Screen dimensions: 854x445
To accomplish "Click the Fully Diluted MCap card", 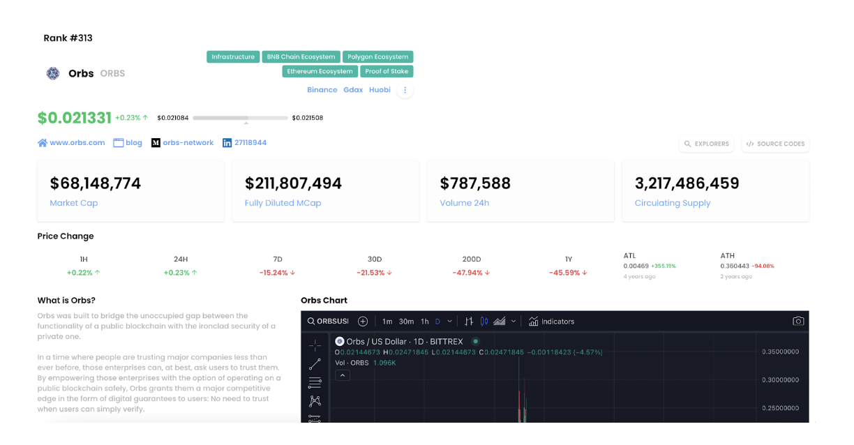I will pos(326,191).
